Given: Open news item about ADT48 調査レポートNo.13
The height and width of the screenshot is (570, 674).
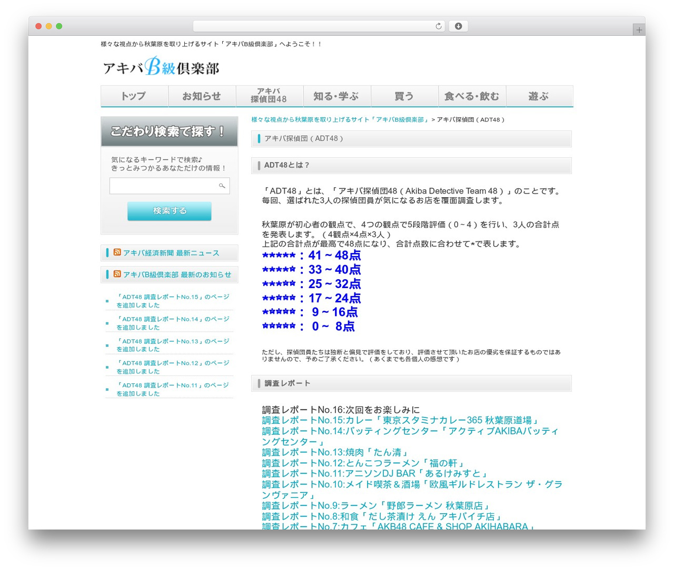Looking at the screenshot, I should [173, 345].
